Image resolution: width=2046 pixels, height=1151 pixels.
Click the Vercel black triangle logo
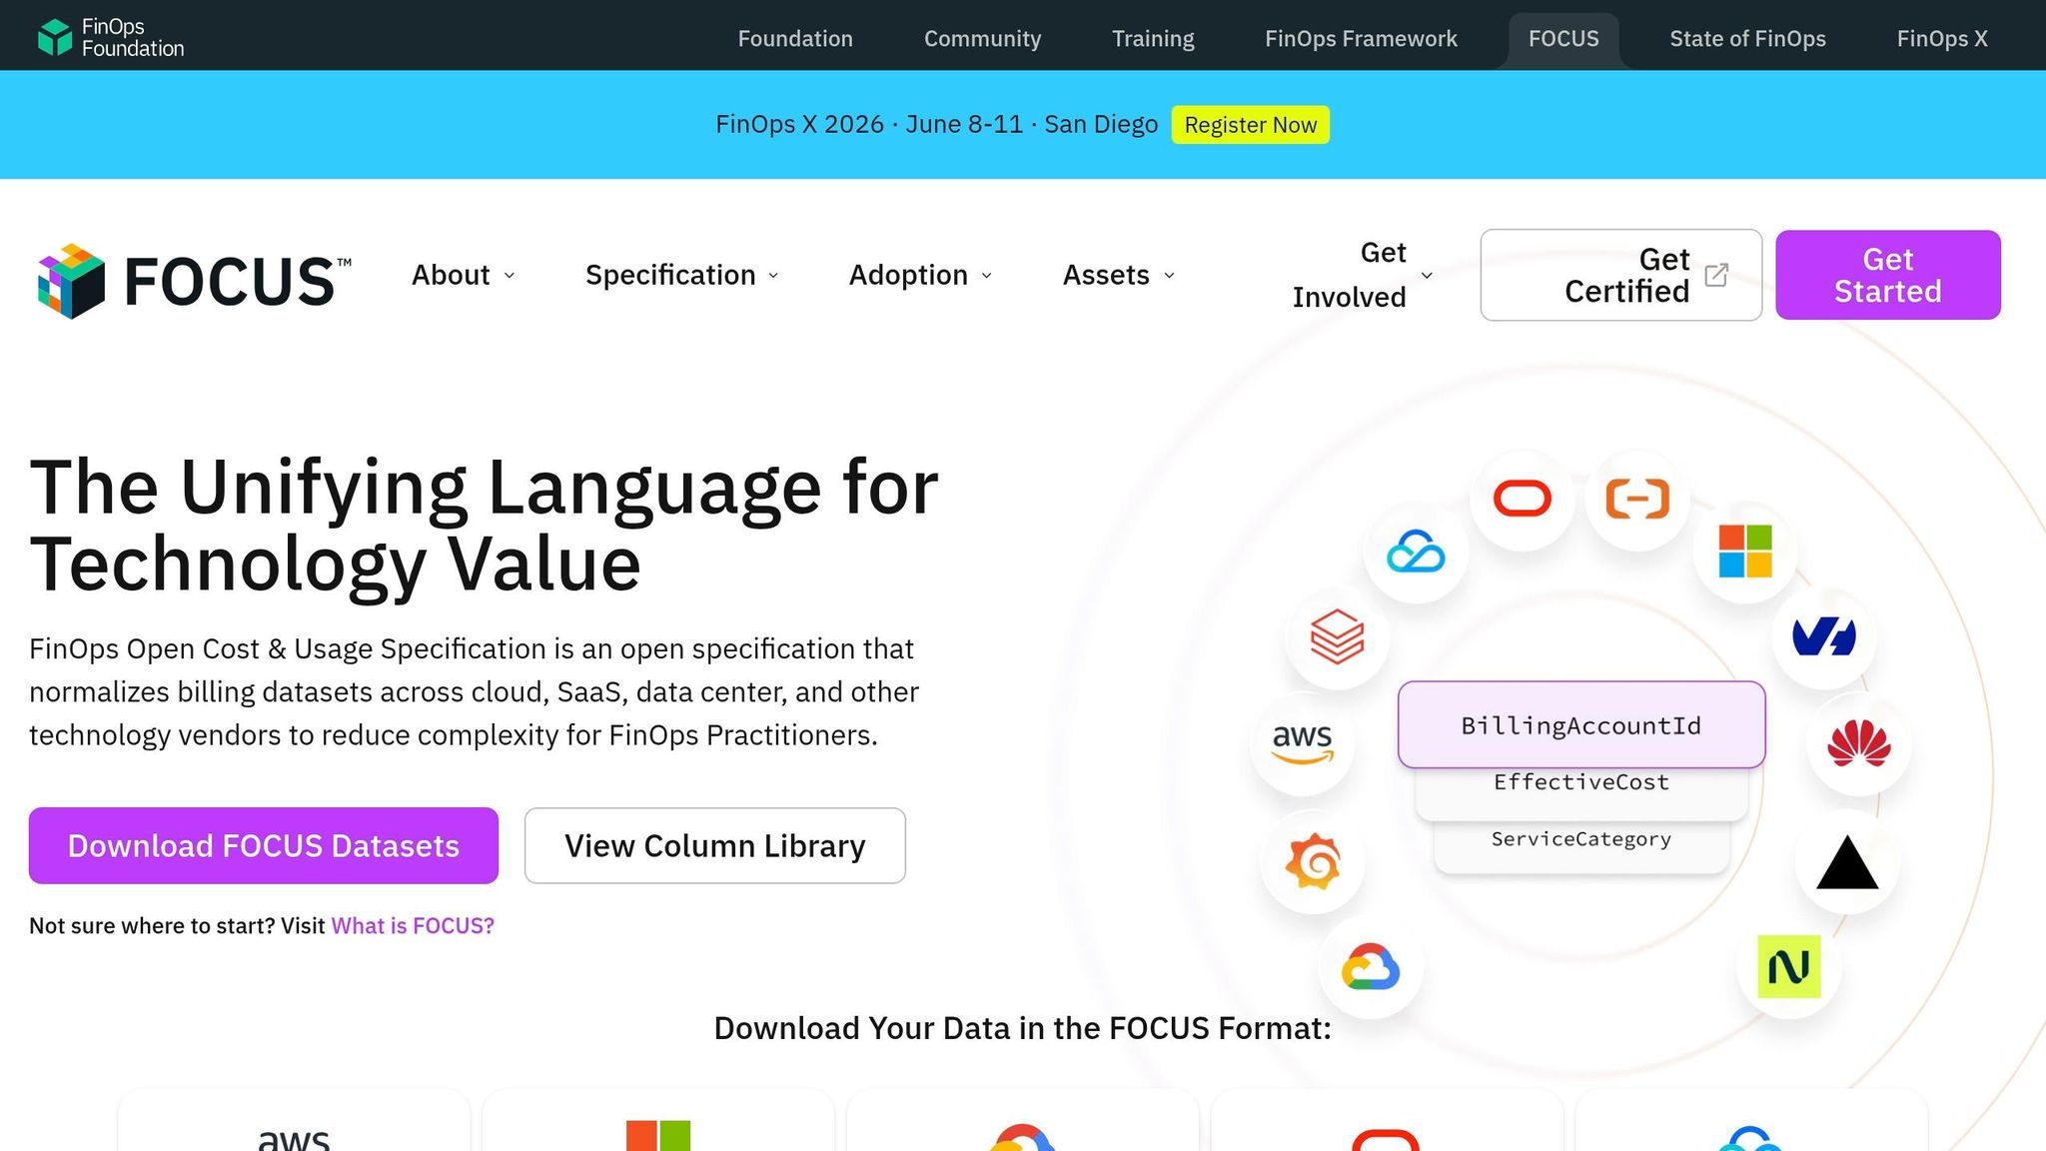click(x=1846, y=862)
